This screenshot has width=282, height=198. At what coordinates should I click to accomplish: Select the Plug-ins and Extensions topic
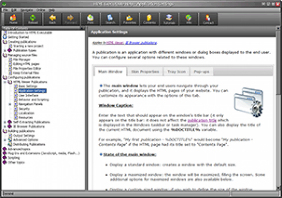pos(44,153)
